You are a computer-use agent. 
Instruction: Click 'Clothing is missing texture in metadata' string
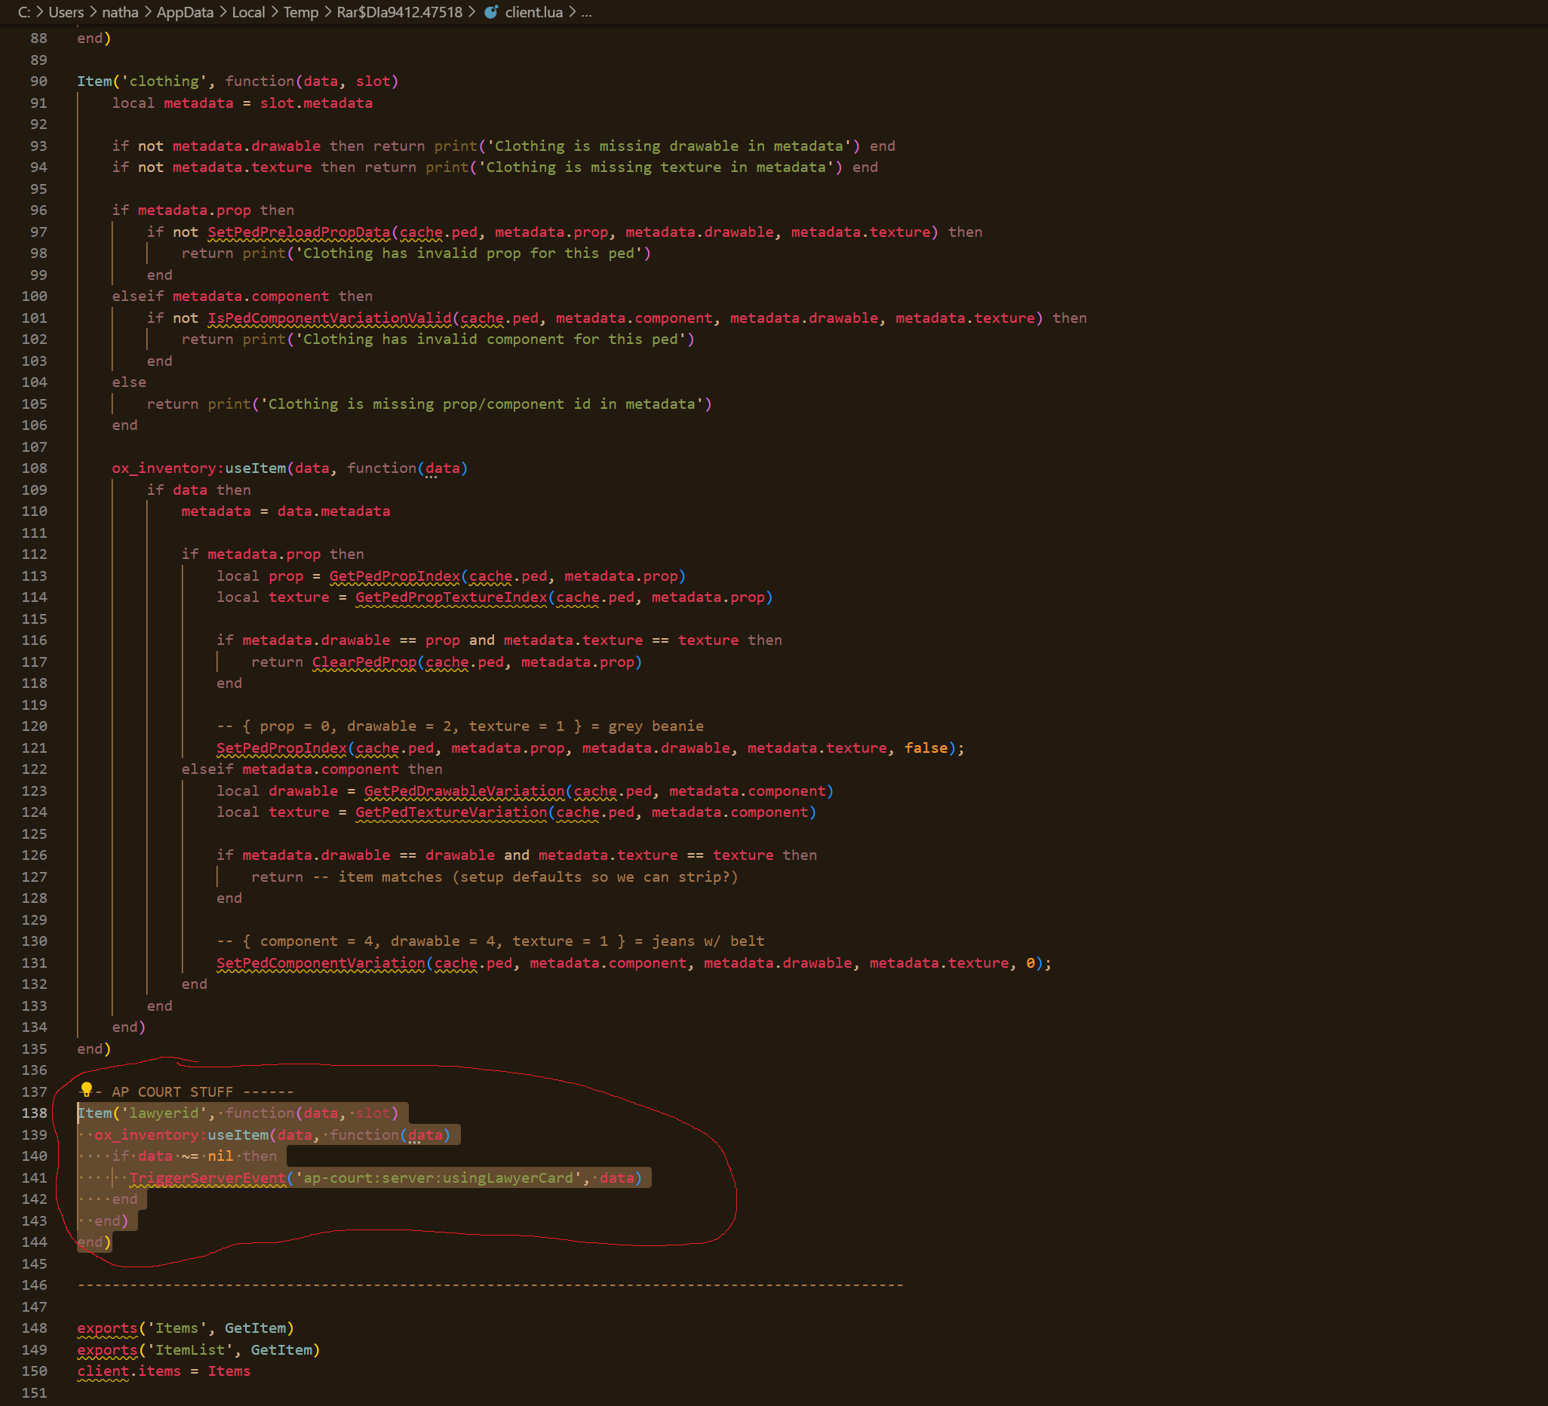click(x=656, y=167)
